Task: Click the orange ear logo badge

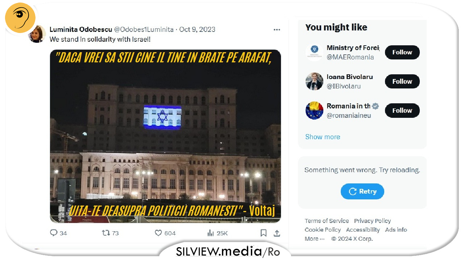Action: pos(20,17)
